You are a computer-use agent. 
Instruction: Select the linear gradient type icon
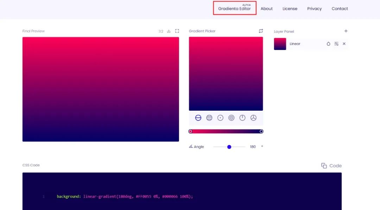(x=198, y=118)
